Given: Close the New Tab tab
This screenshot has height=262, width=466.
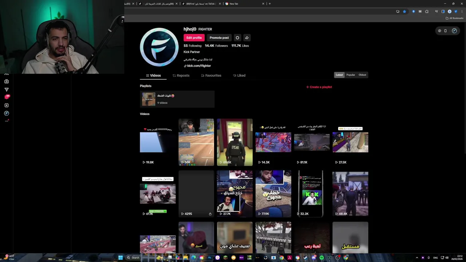Looking at the screenshot, I should [x=263, y=4].
